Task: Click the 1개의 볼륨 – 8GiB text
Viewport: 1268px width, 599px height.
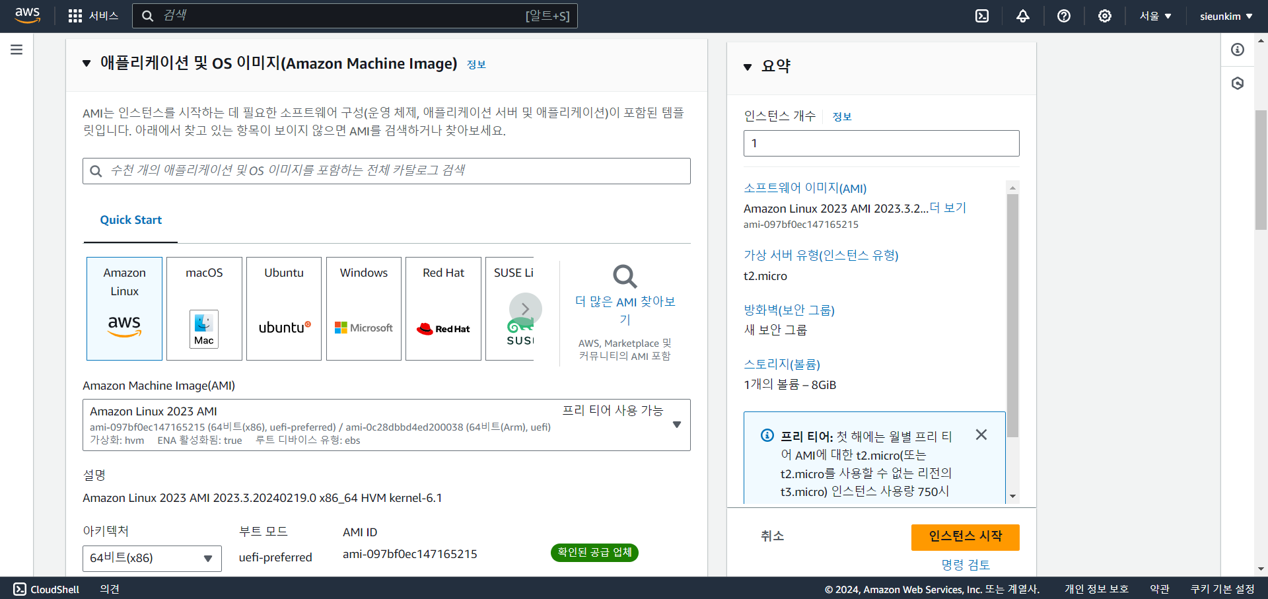Action: click(790, 384)
